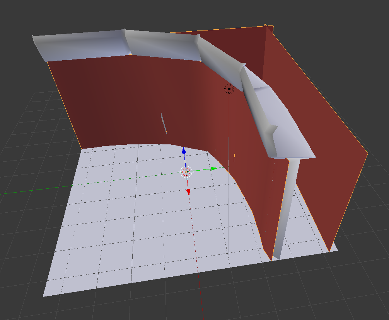Click the thin slit visible in the red wall
This screenshot has height=320, width=389.
pos(164,123)
